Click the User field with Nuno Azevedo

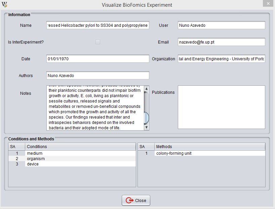pyautogui.click(x=221, y=25)
